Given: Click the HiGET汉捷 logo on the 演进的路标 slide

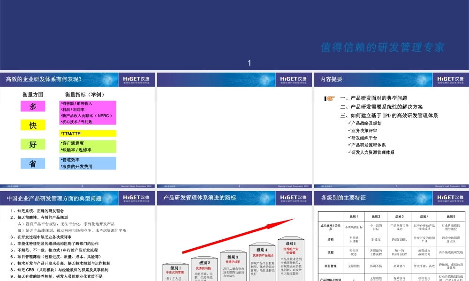Looking at the screenshot, I should [294, 198].
